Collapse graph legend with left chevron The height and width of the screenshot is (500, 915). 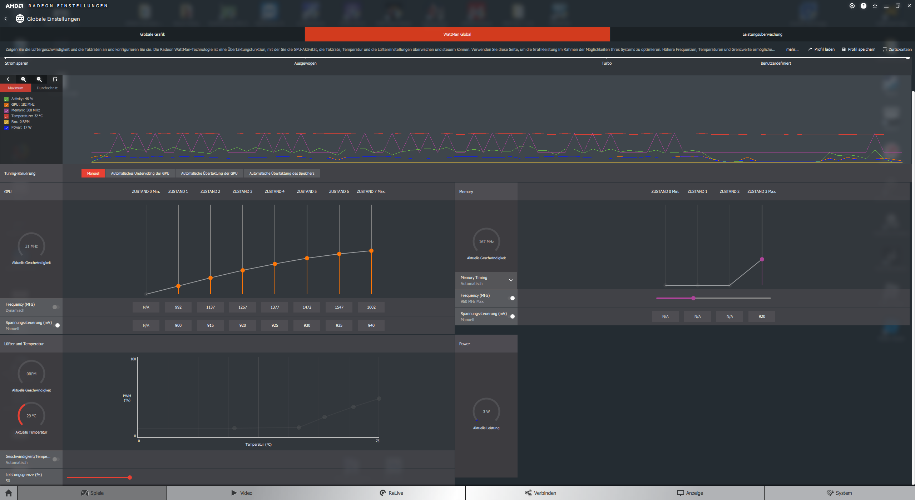[x=8, y=79]
